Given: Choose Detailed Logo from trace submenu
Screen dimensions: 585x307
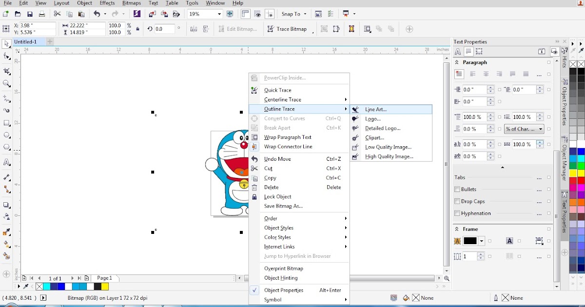Looking at the screenshot, I should pyautogui.click(x=391, y=128).
